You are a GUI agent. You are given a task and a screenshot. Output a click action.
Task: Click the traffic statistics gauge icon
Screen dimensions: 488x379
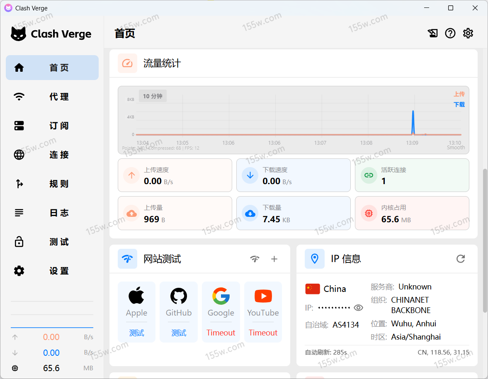tap(127, 63)
